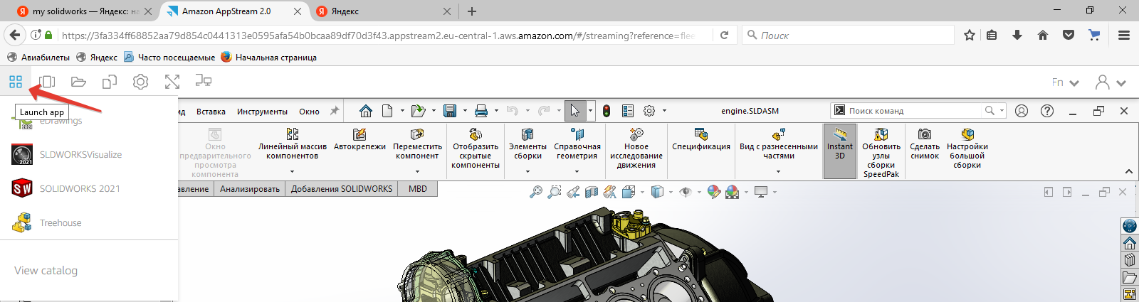Expand the Save dropdown arrow
Image resolution: width=1139 pixels, height=302 pixels.
466,111
